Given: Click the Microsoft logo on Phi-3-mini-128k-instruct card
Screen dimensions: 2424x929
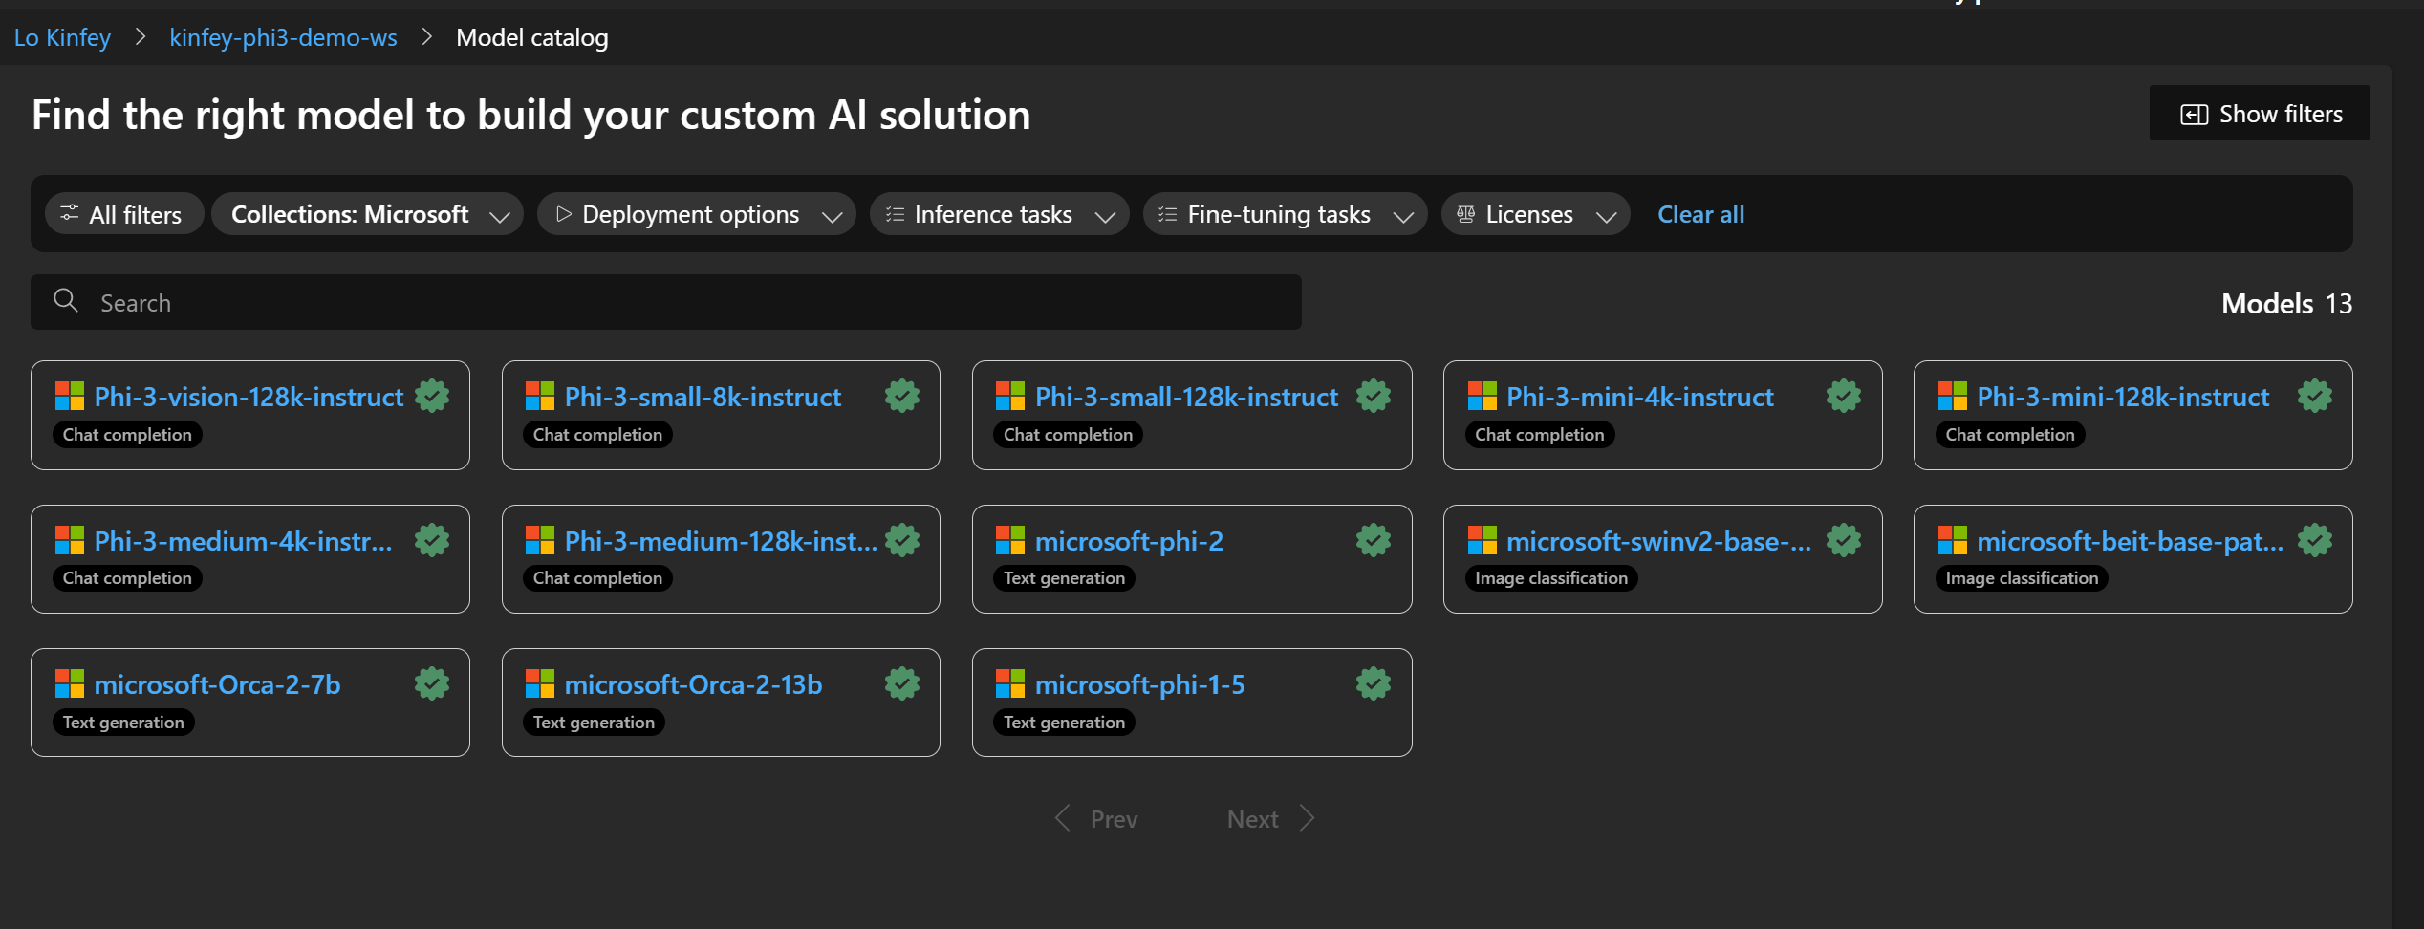Looking at the screenshot, I should pos(1953,396).
